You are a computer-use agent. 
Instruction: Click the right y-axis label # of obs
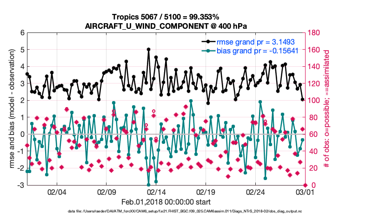pos(326,109)
